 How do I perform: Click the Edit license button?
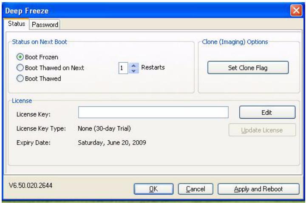tap(267, 112)
